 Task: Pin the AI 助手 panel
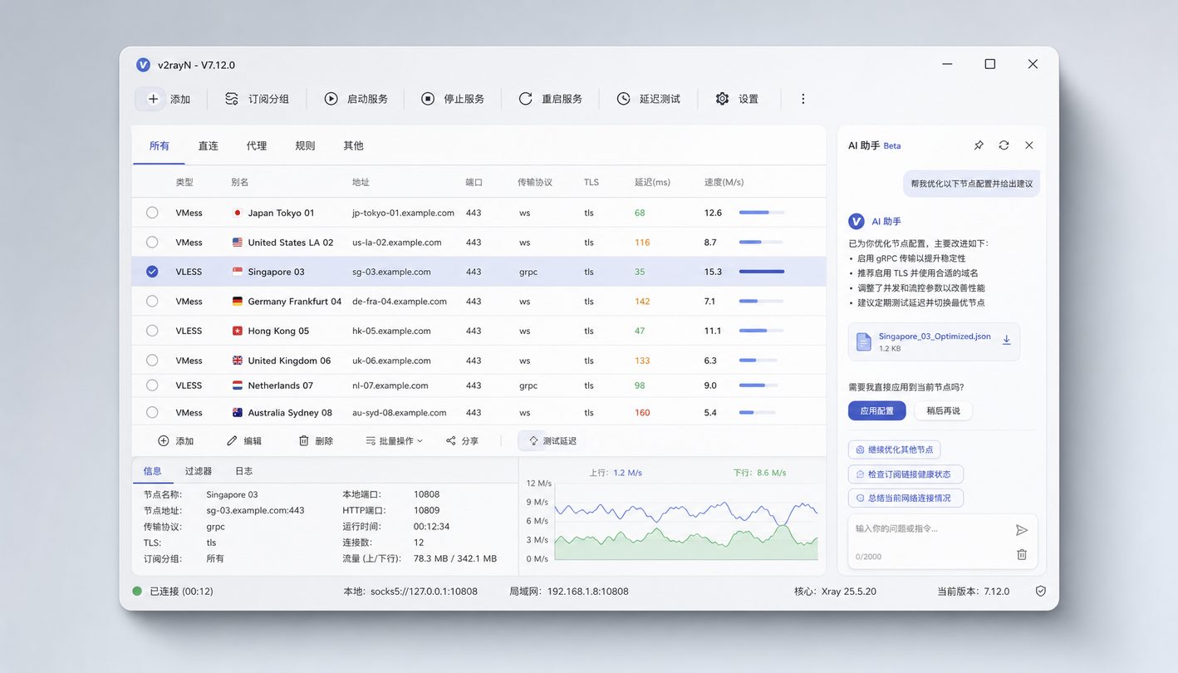coord(979,145)
